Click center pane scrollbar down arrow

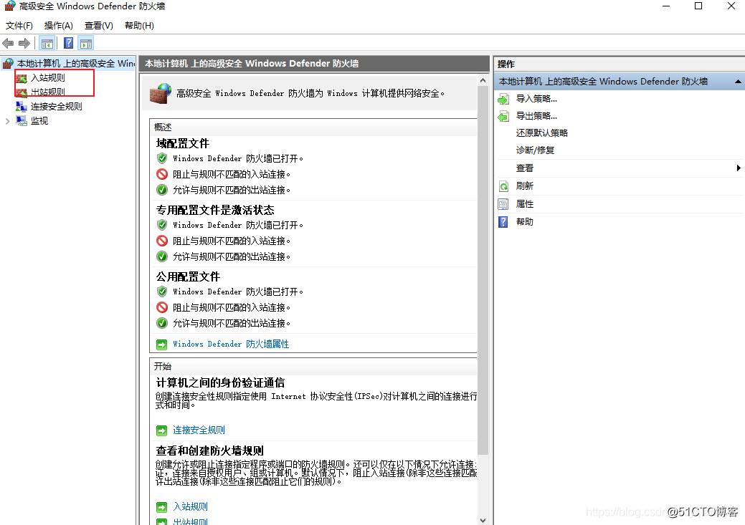(483, 520)
